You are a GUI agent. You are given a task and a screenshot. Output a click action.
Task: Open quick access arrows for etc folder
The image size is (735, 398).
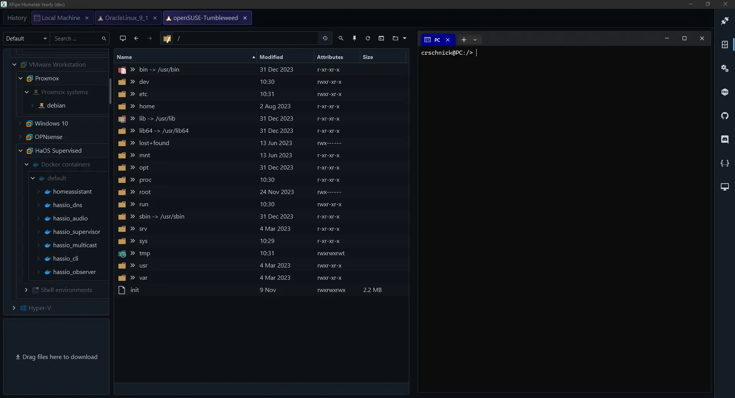click(x=133, y=94)
